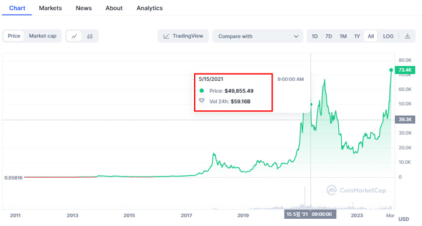422x226 pixels.
Task: Click the 2011 label on time axis
Action: 15,215
